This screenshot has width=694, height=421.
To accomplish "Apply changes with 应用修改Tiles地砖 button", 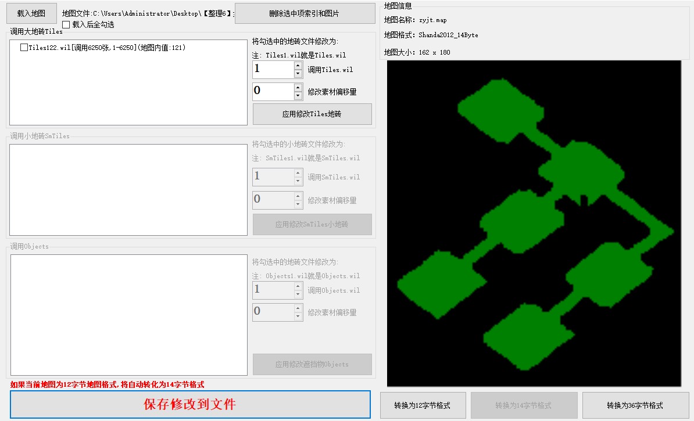I will (312, 114).
